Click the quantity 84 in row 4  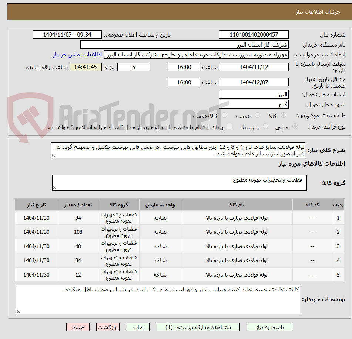(78, 260)
